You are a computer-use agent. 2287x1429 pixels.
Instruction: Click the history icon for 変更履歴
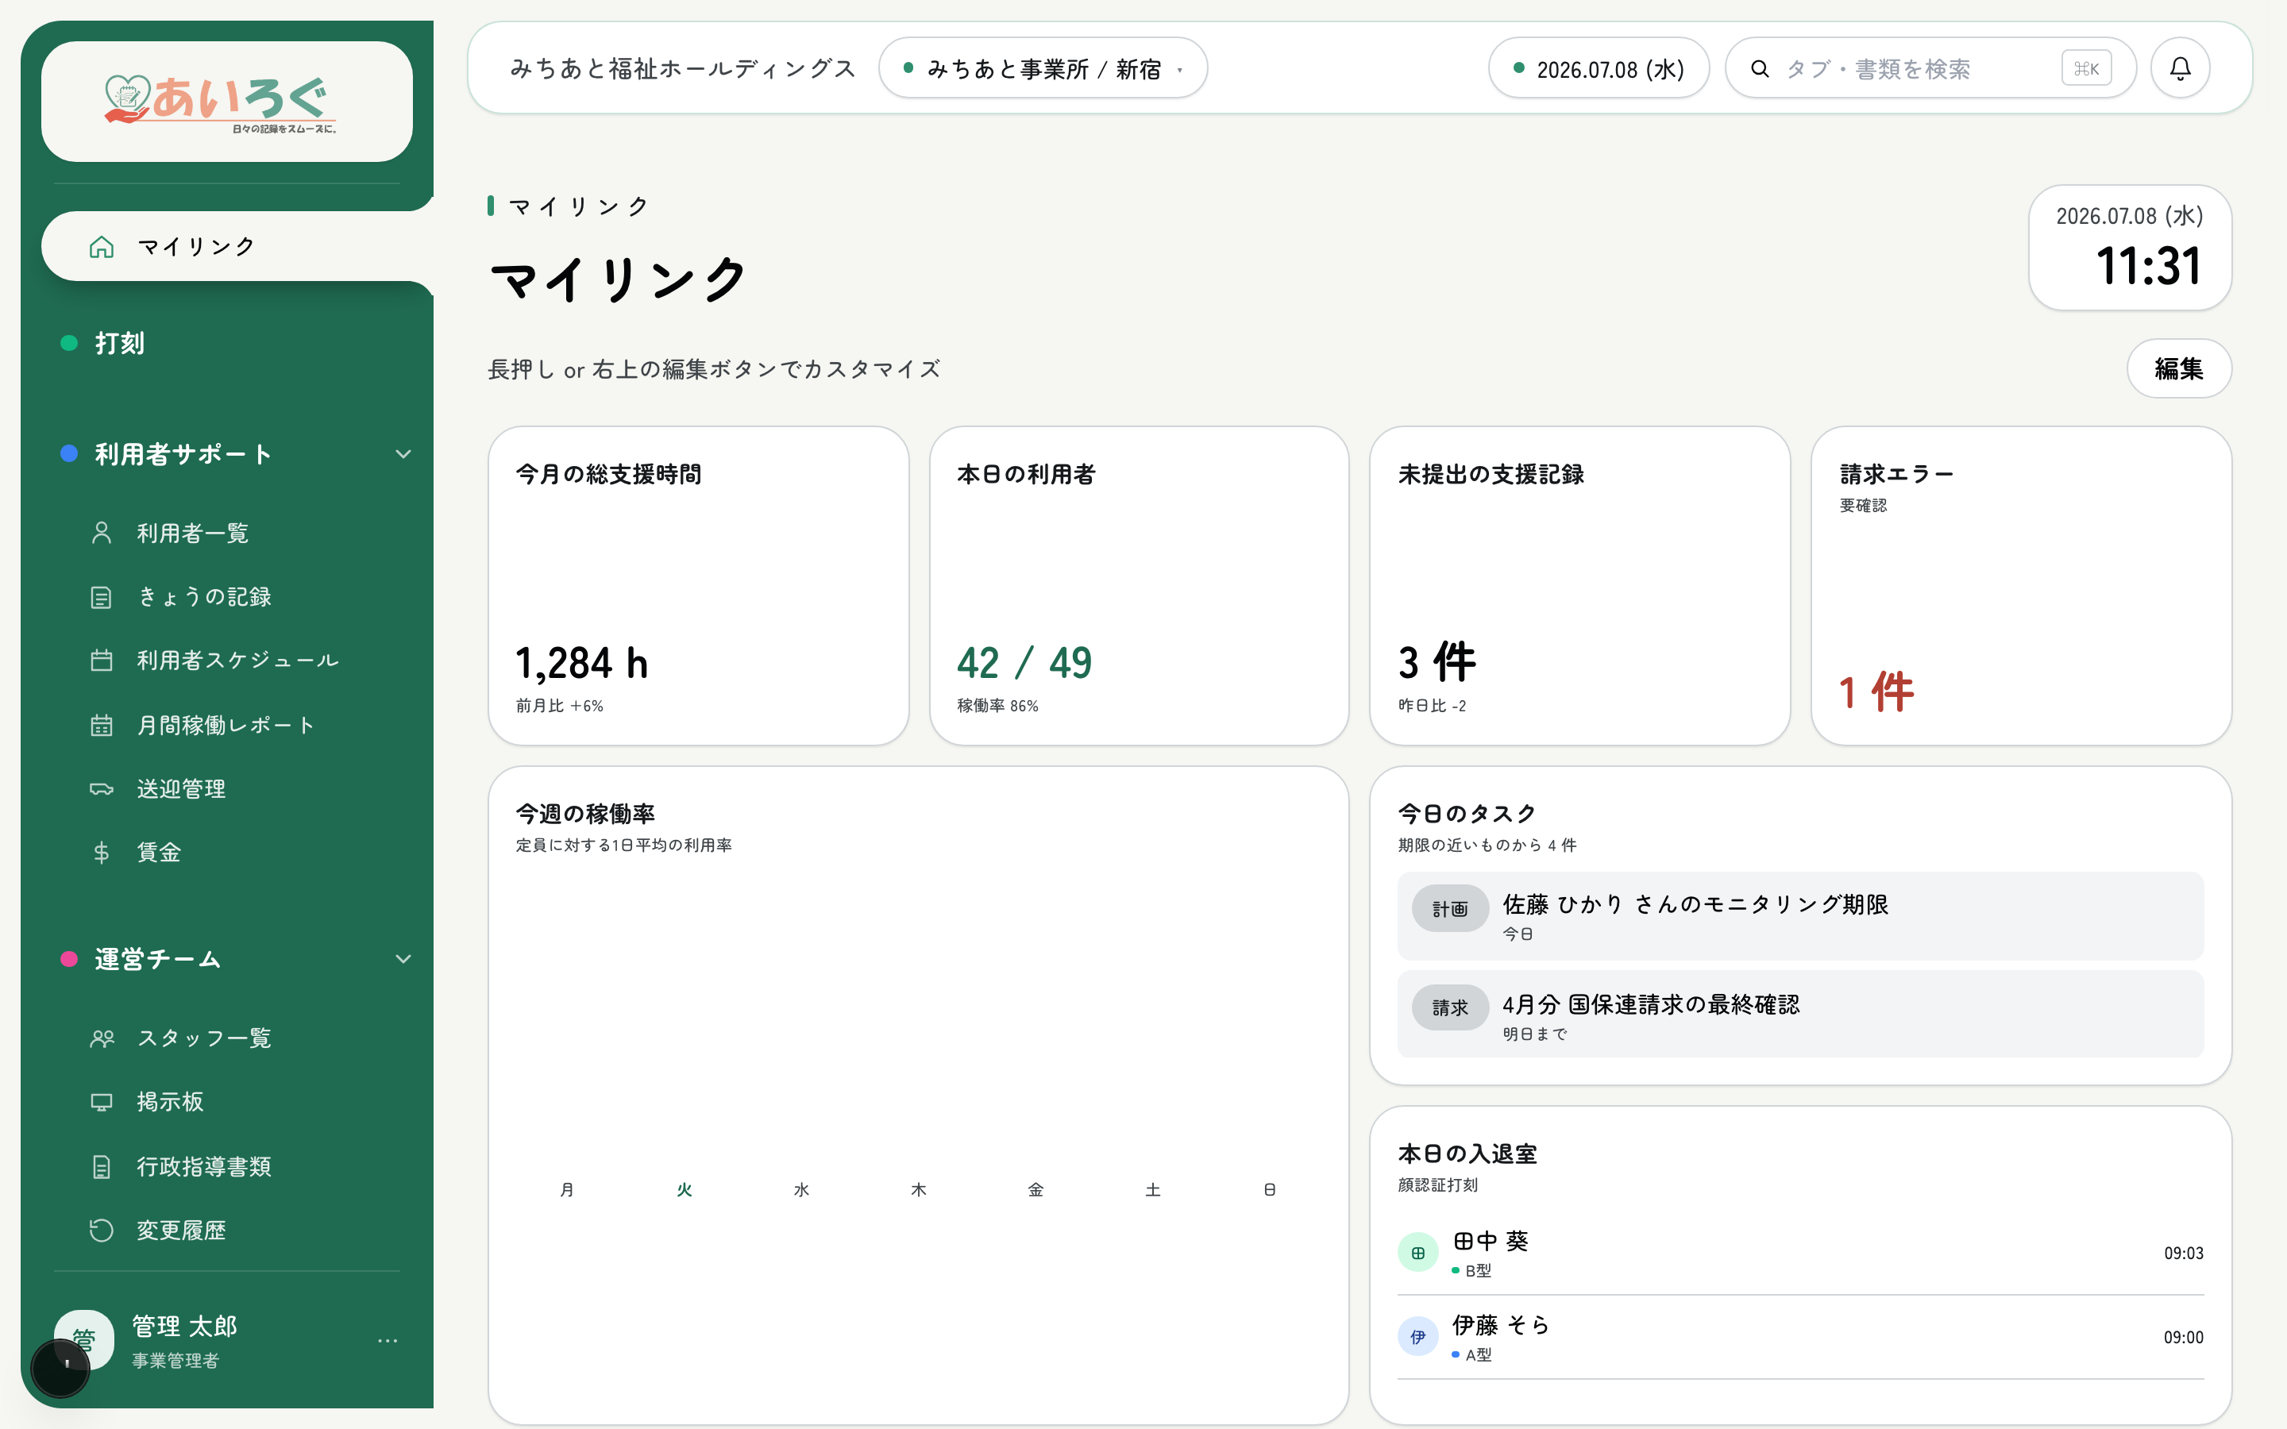(101, 1230)
